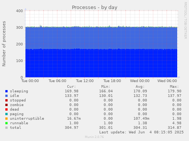Screen dimensions: 189x141
Task: Click the 'stopped' legend label
Action: point(18,100)
